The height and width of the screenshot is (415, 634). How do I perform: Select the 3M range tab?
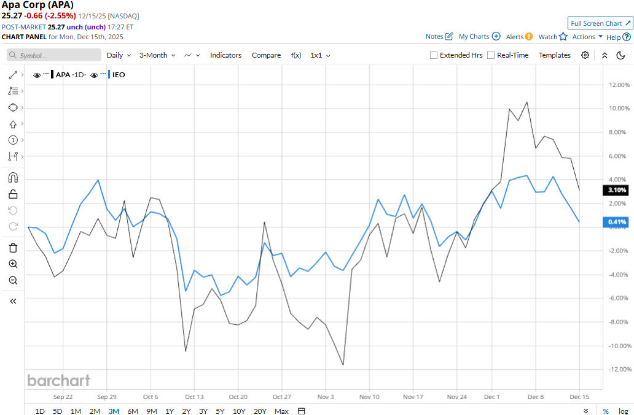(114, 411)
